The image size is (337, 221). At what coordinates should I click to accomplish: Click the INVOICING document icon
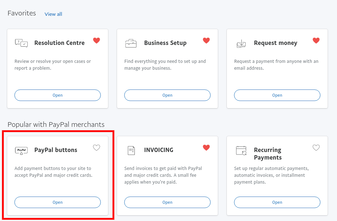point(131,151)
